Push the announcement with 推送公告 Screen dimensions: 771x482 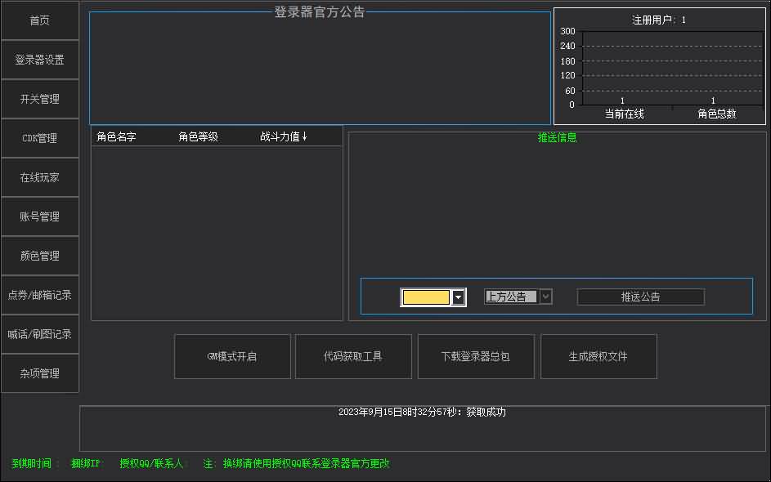[x=640, y=297]
